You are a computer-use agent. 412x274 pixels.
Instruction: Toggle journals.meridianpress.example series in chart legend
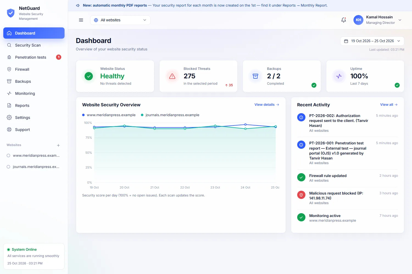[170, 115]
